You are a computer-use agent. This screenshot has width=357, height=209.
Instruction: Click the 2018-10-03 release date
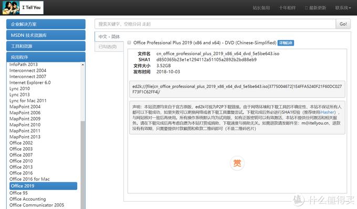click(x=168, y=72)
